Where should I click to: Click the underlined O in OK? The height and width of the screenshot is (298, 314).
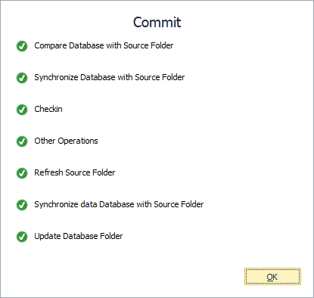click(x=269, y=277)
